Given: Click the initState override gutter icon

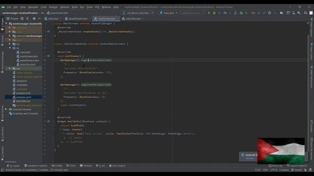Looking at the screenshot, I should tap(49, 56).
